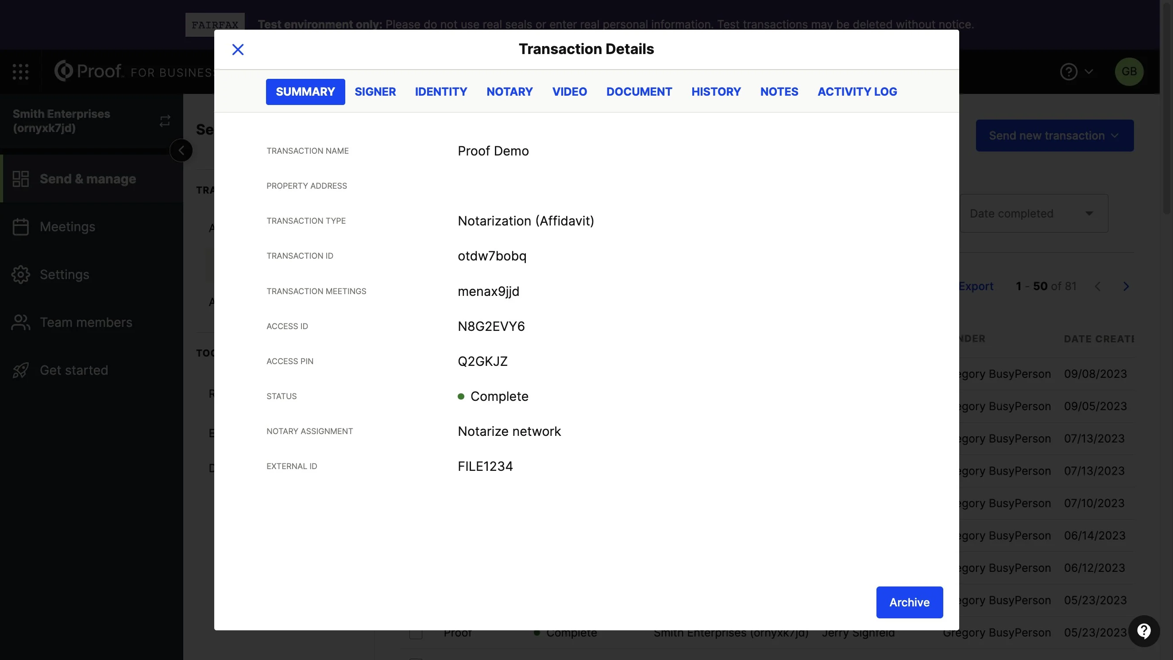Open the History tab
The height and width of the screenshot is (660, 1173).
click(716, 92)
